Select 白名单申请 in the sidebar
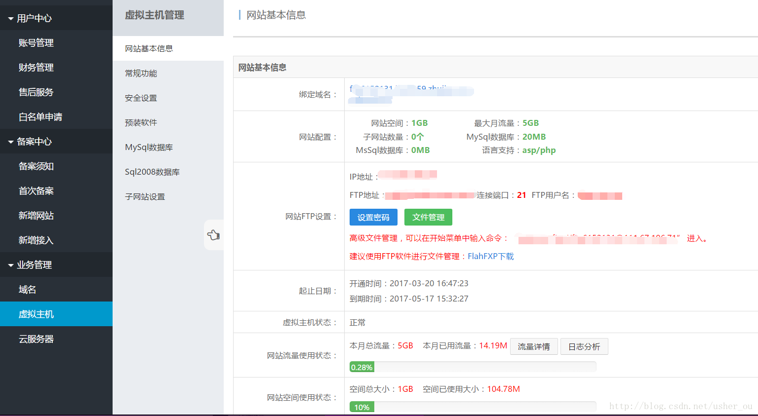758x416 pixels. point(40,117)
